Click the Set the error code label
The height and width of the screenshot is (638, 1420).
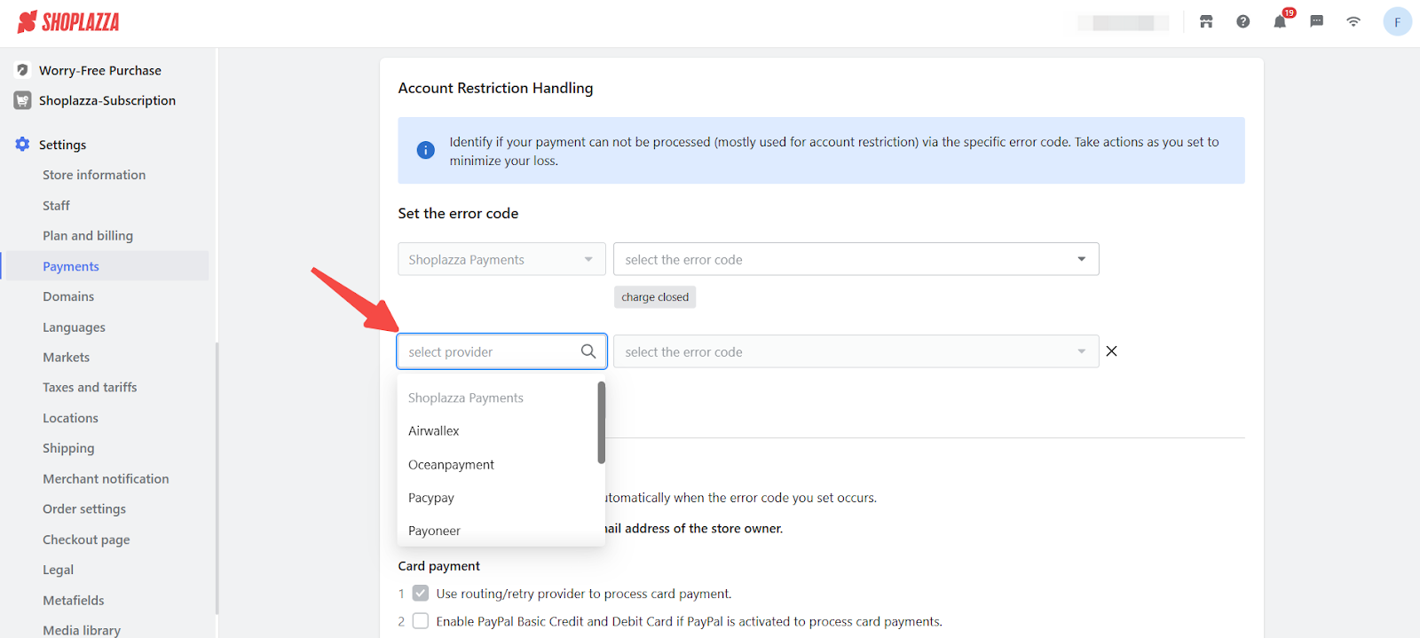click(x=458, y=213)
